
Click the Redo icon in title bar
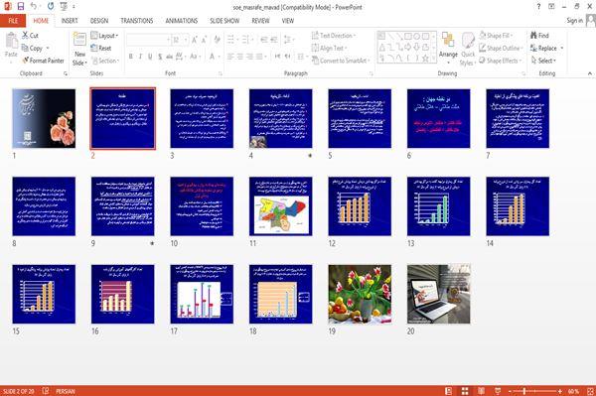pyautogui.click(x=51, y=6)
